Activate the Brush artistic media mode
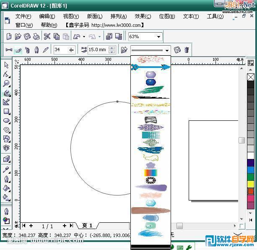257x250 pixels. (18, 49)
